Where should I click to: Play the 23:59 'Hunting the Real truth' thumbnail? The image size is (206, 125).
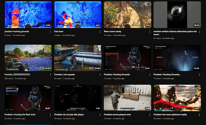coord(28,98)
